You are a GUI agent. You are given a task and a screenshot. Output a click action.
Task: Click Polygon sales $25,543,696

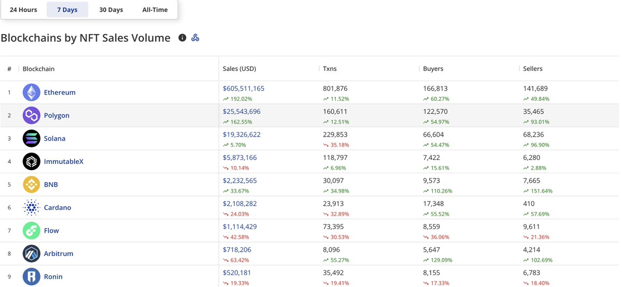coord(242,111)
